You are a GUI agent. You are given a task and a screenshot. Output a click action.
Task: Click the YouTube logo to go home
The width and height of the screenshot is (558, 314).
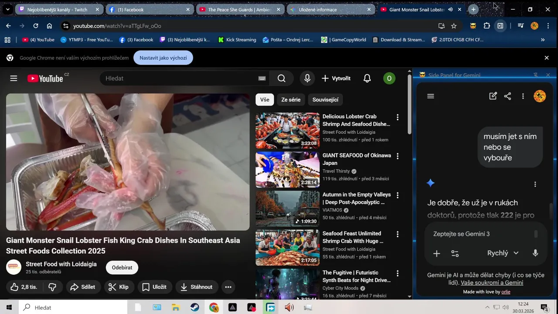pos(45,78)
